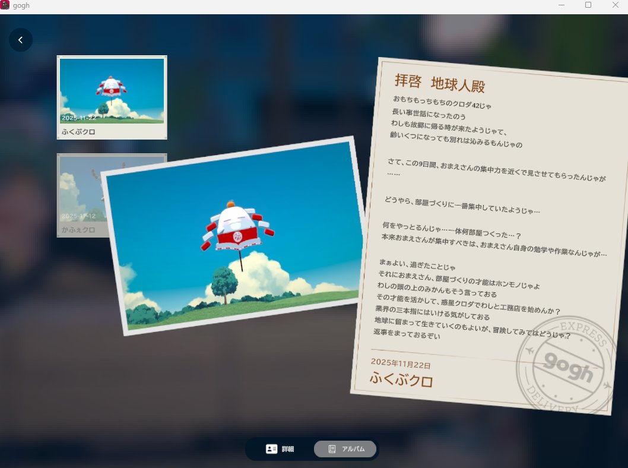Click the gogh app icon in the title bar
Screen dimensions: 628x468
point(6,5)
